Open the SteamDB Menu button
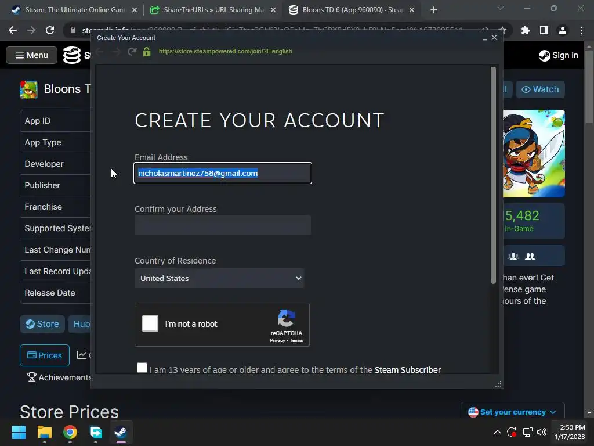This screenshot has height=446, width=594. tap(32, 55)
